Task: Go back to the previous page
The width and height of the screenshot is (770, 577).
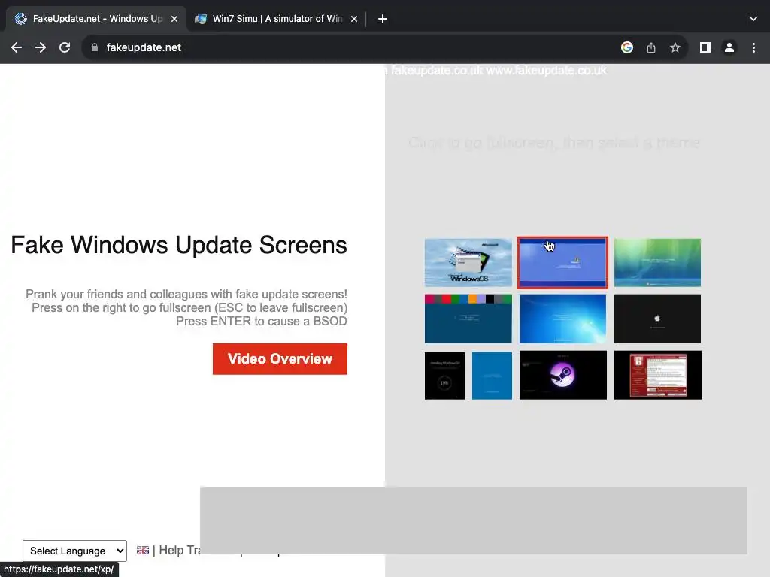Action: [17, 47]
